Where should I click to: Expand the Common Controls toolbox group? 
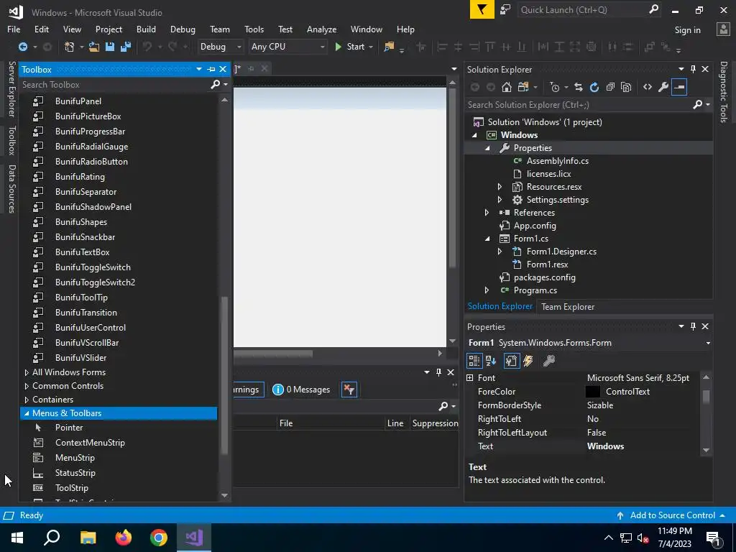[x=27, y=386]
